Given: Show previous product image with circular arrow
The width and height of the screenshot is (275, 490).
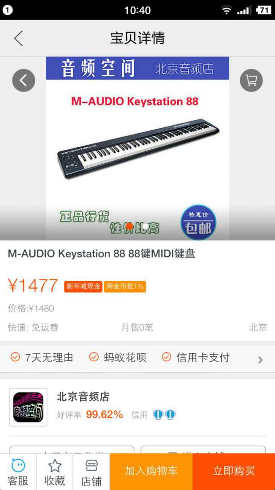Looking at the screenshot, I should click(24, 80).
